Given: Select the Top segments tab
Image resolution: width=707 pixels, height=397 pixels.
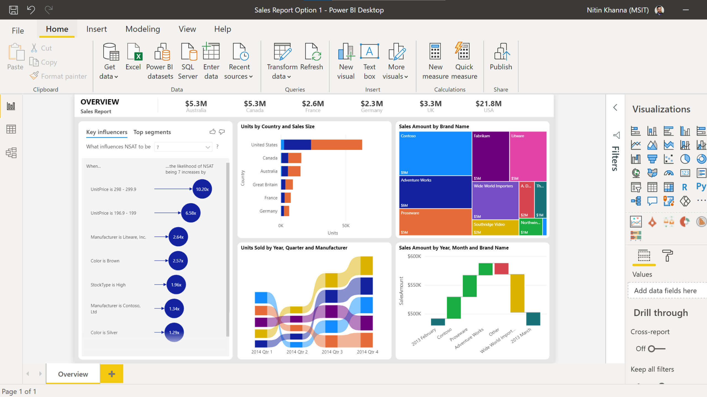Looking at the screenshot, I should coord(152,131).
